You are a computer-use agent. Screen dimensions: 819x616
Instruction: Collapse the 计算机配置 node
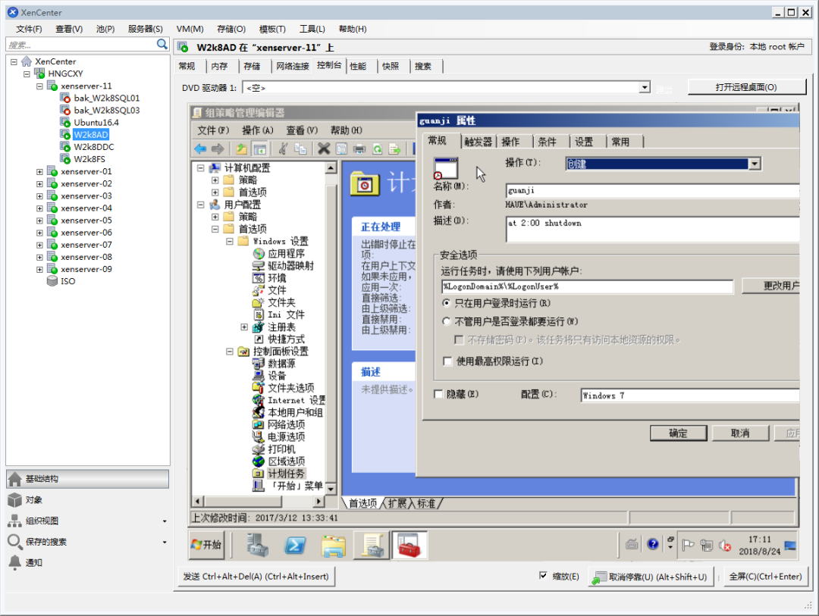pyautogui.click(x=200, y=167)
